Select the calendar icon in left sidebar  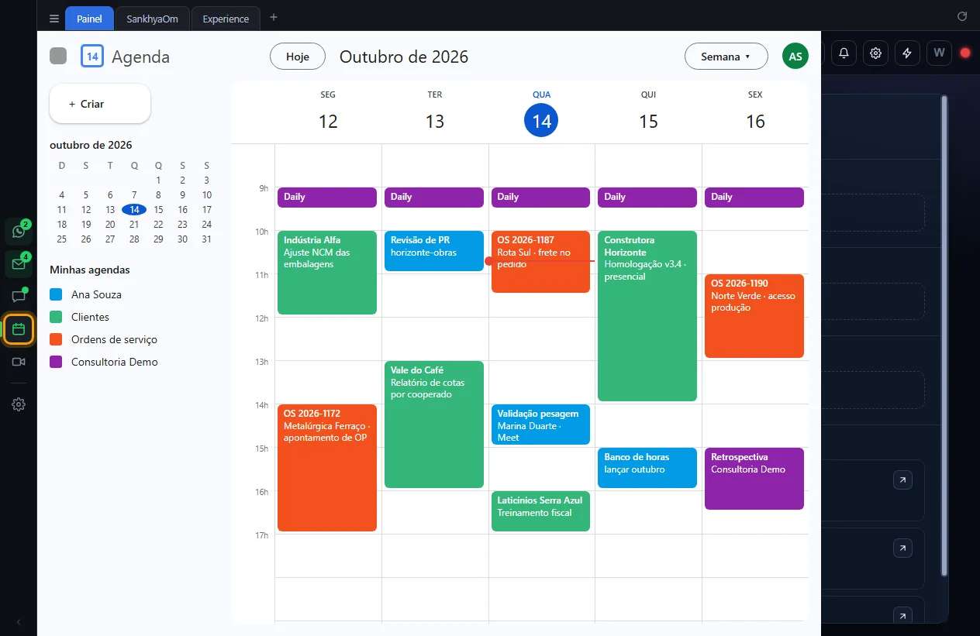19,329
